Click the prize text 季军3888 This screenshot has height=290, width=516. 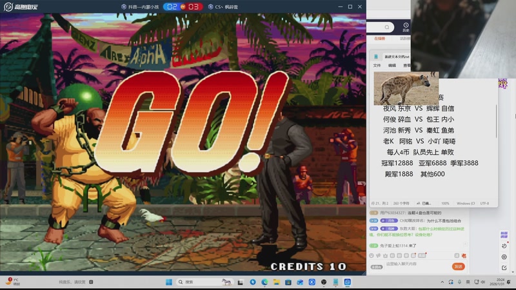(x=464, y=163)
